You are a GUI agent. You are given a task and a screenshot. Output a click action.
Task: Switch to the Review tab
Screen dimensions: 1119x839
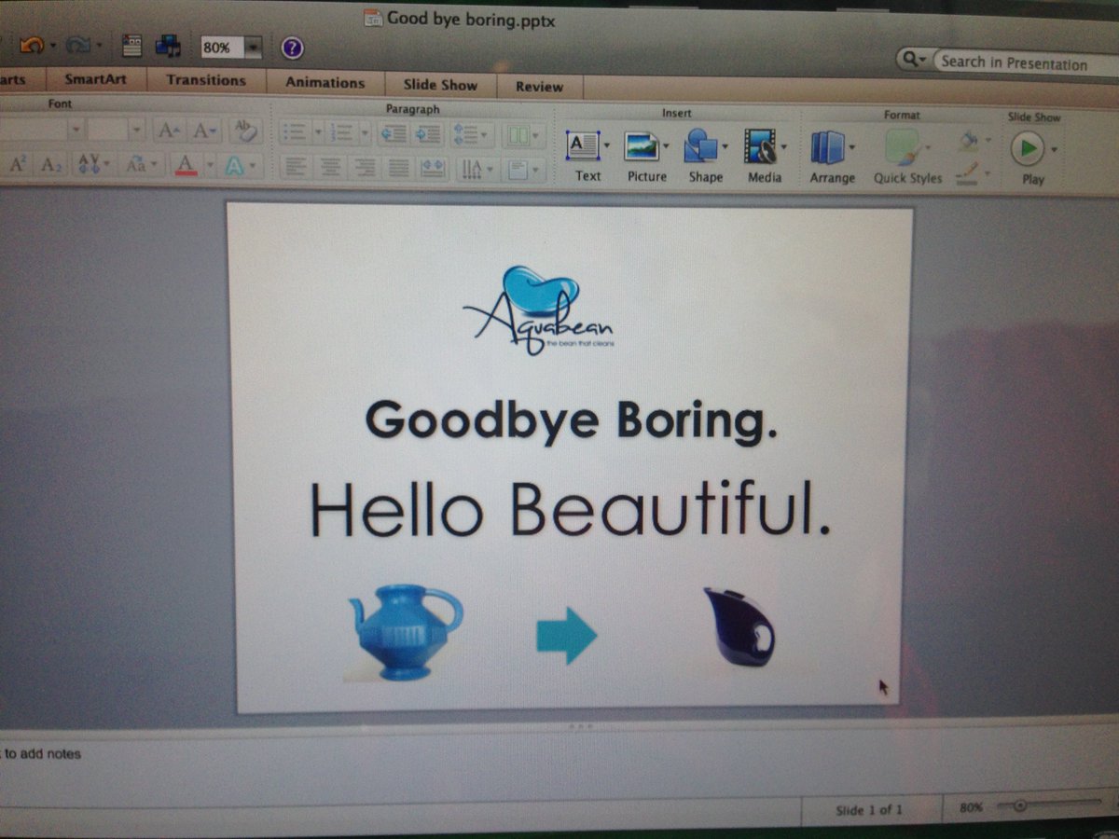click(x=539, y=86)
